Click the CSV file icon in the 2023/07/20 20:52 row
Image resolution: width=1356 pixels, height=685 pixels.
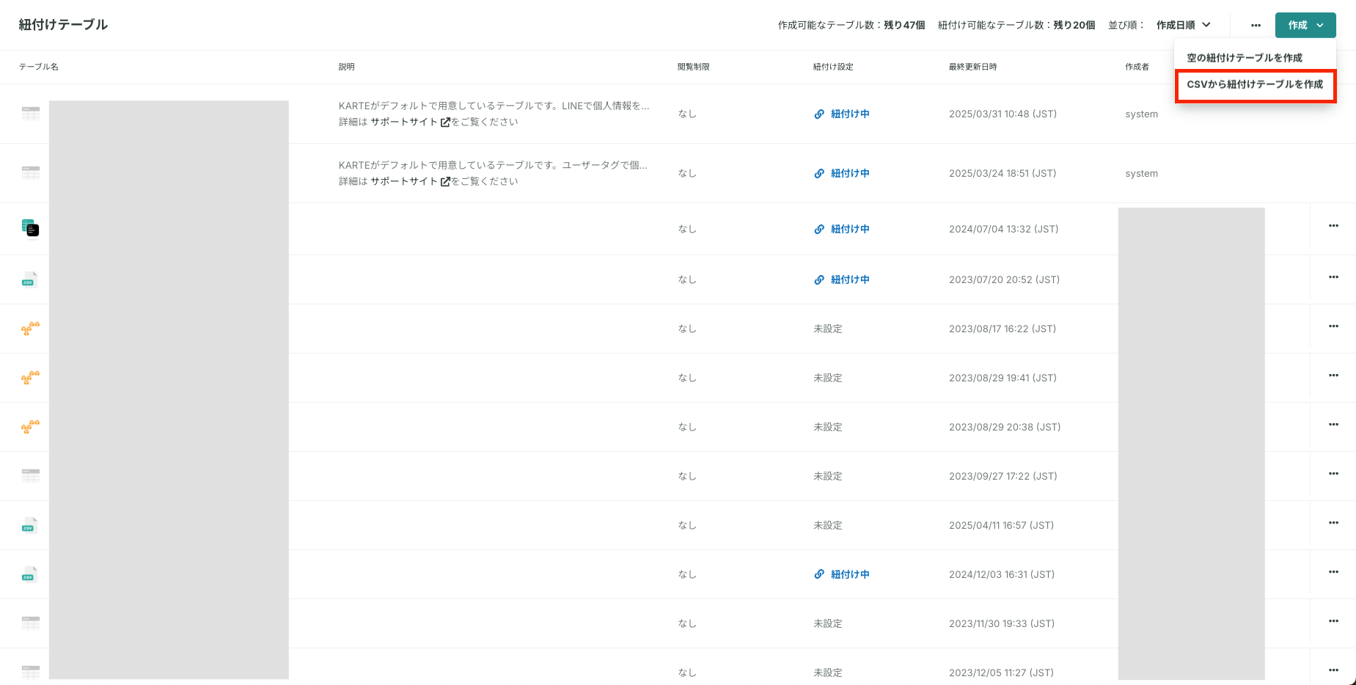(x=29, y=279)
